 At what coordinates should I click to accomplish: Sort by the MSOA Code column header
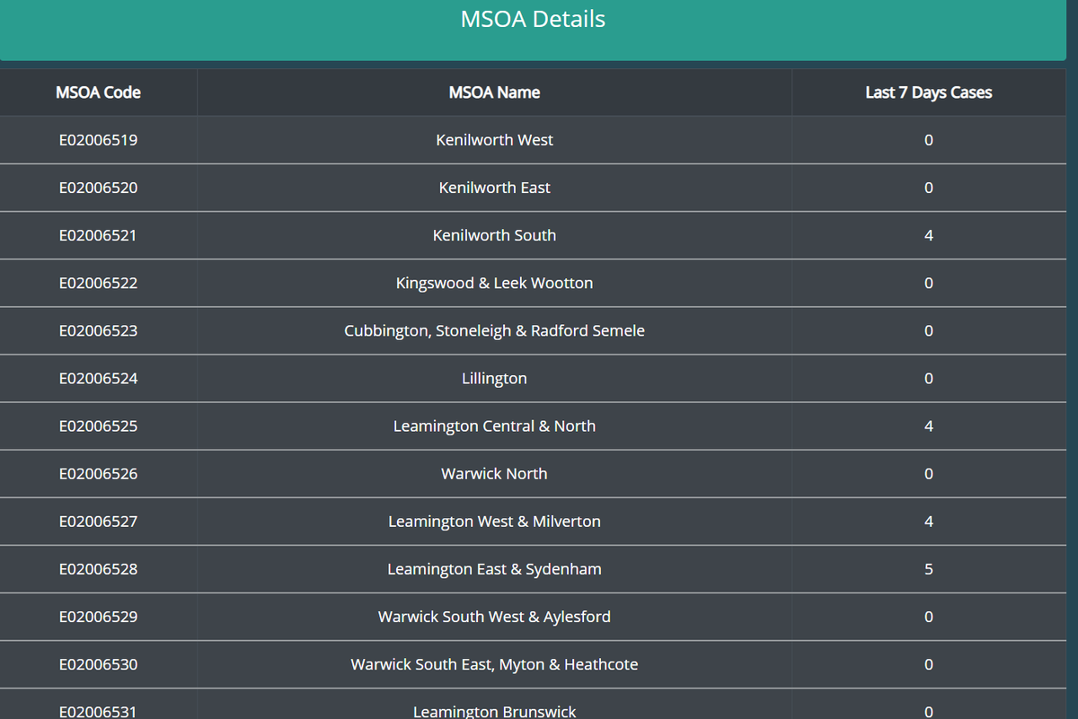tap(98, 92)
